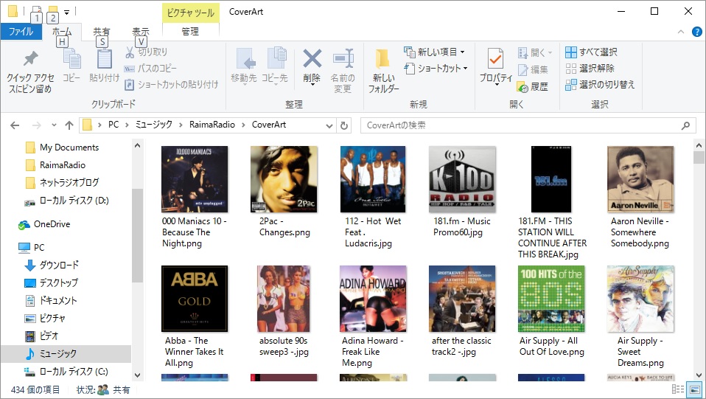Click Copy path (パスのコピー)

[x=151, y=69]
